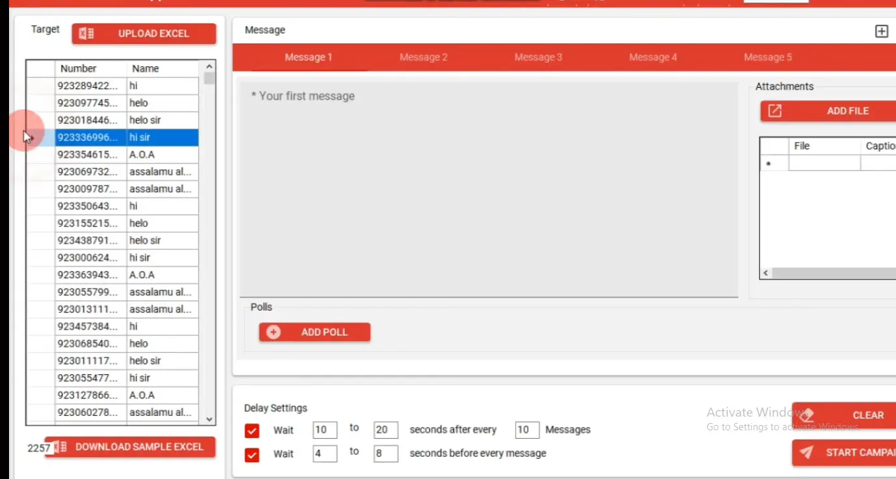Click the paper plane Start Campaign icon
This screenshot has height=479, width=896.
(x=807, y=452)
